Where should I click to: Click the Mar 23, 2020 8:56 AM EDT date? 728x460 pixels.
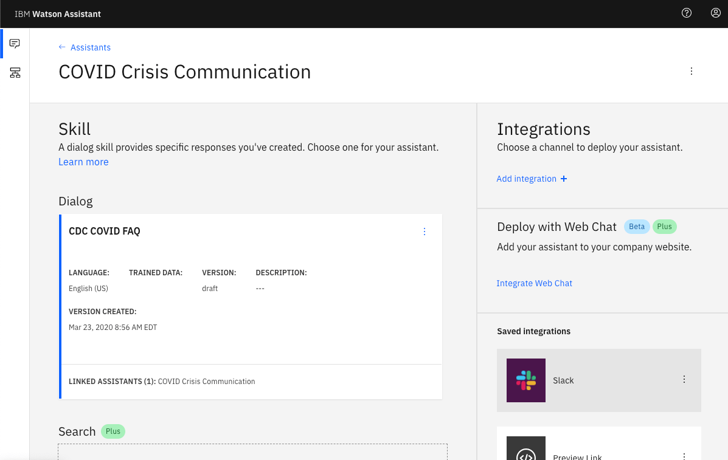click(x=113, y=328)
